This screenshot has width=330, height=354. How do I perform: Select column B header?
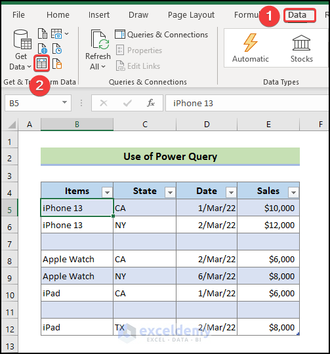point(77,124)
